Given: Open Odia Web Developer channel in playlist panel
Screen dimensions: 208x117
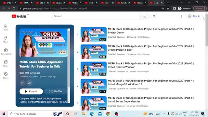Looking at the screenshot, I should tap(30, 73).
